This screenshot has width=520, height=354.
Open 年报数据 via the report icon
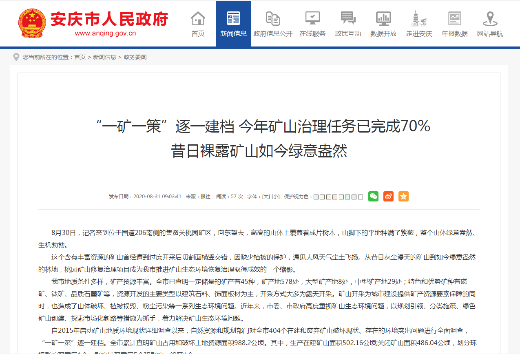(x=454, y=18)
